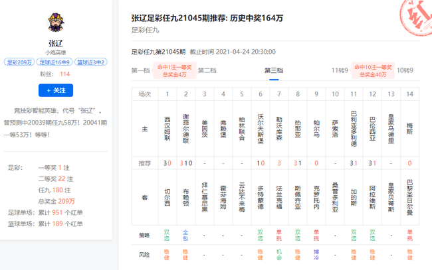This screenshot has height=270, width=432.
Task: Click the 足彩任九 subtitle under the title
Action: [x=145, y=30]
